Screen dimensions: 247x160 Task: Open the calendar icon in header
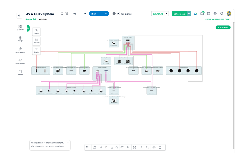pos(208,14)
